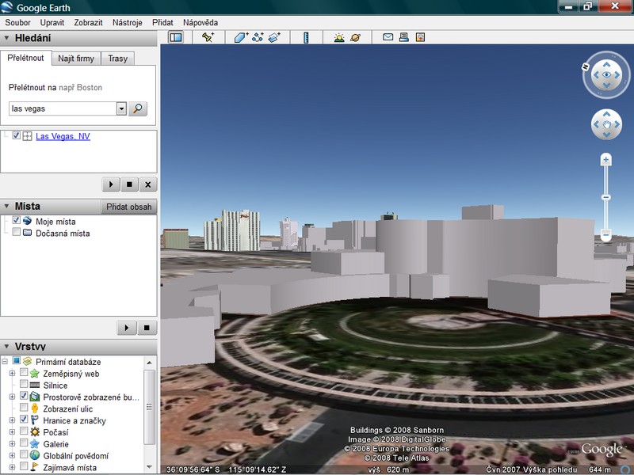The height and width of the screenshot is (475, 634).
Task: Click the magnifier search button
Action: [137, 108]
